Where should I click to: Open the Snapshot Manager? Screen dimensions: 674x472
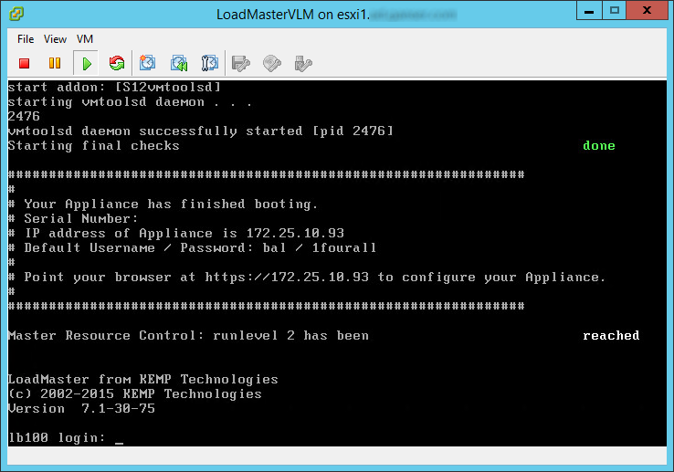(210, 63)
